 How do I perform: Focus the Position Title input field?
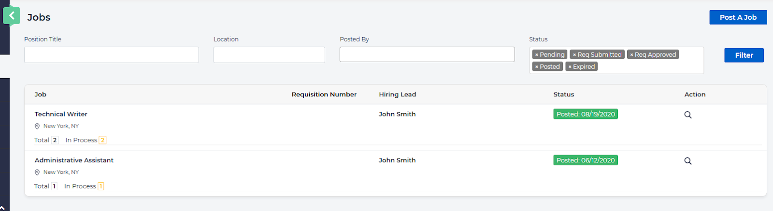tap(111, 55)
